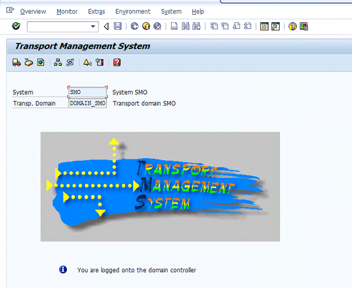Screen dimensions: 352x288
Task: Jump to the Last Page icon
Action: (248, 26)
